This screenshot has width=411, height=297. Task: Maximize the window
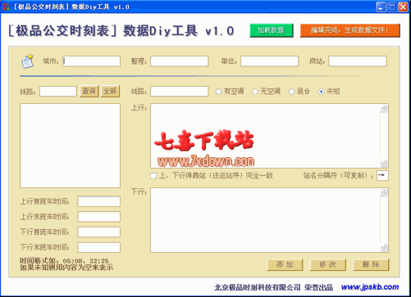pos(392,7)
